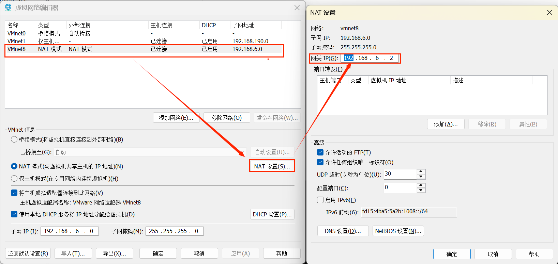
Task: Confirm with 确定 in 虚拟网络编辑器
Action: 158,253
